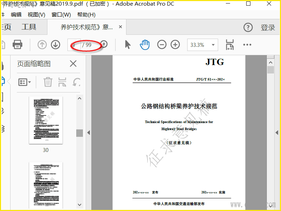Open the 帮助(H) menu
This screenshot has width=281, height=211.
pos(86,15)
